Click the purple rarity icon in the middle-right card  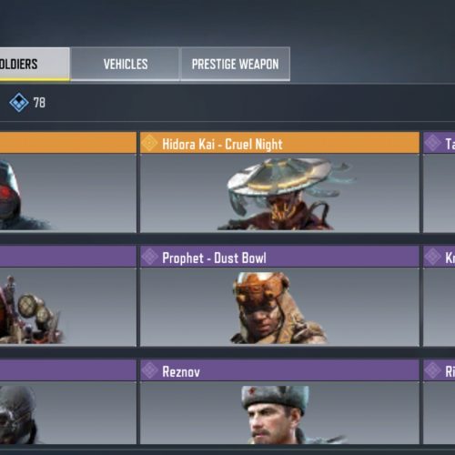(432, 257)
